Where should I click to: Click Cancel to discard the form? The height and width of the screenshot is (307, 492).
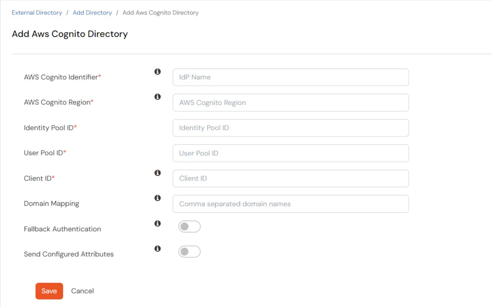point(82,291)
